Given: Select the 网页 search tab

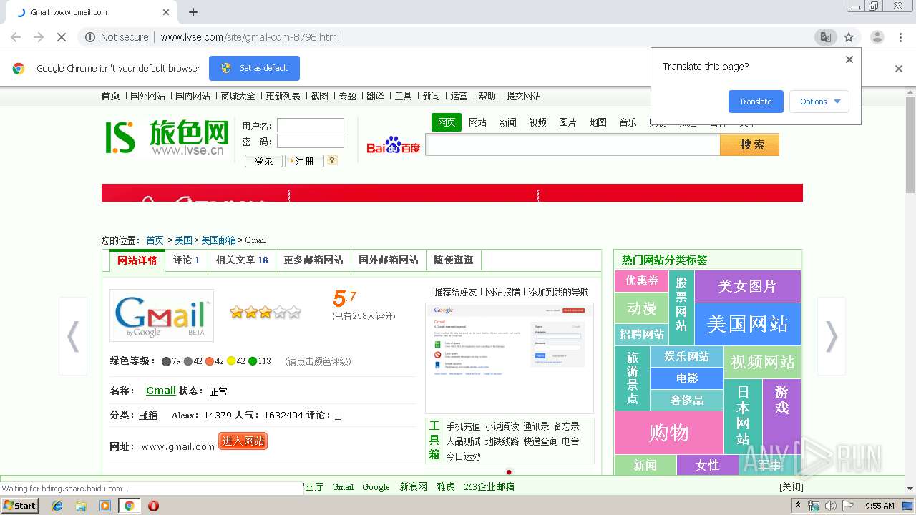Looking at the screenshot, I should pyautogui.click(x=447, y=122).
